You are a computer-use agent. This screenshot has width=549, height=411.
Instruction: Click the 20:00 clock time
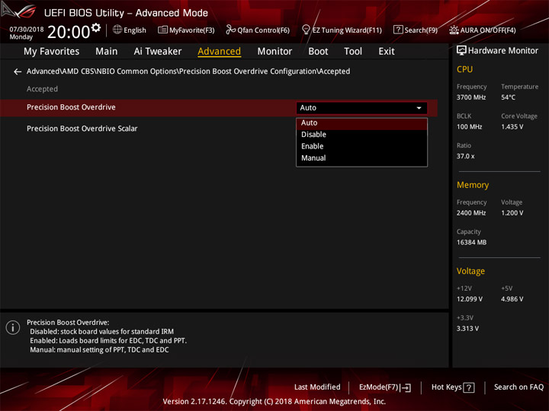69,32
